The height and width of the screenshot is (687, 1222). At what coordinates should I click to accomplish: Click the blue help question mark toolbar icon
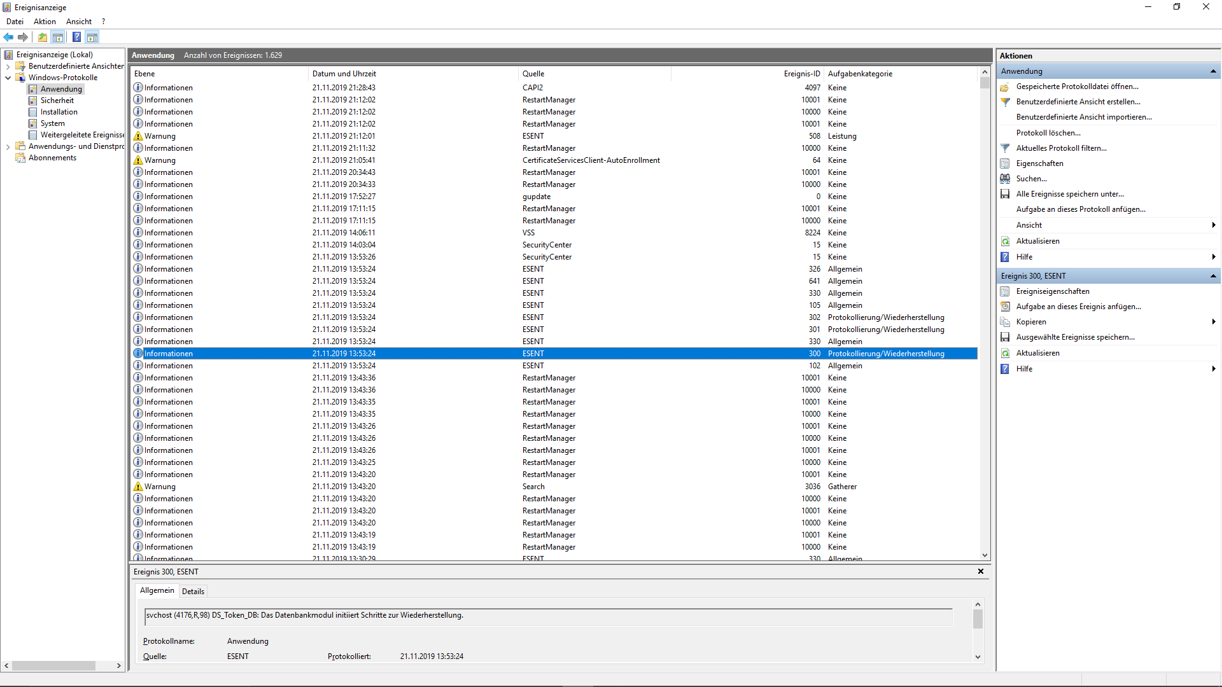76,37
